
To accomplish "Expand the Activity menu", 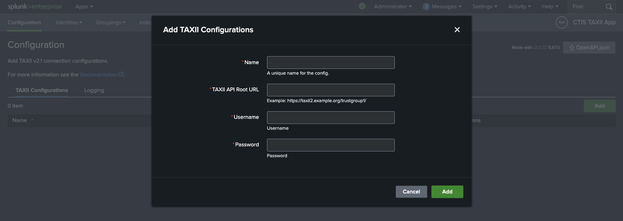I will tap(519, 7).
